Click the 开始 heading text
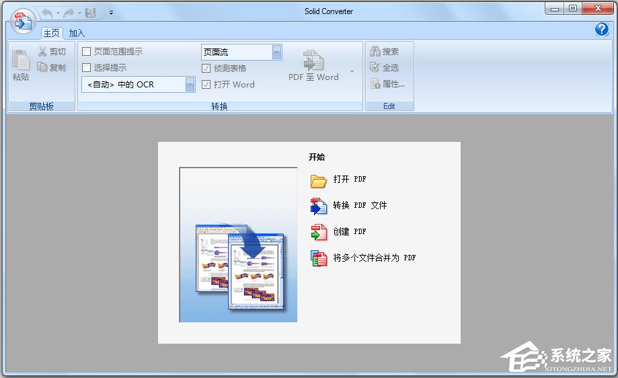618x378 pixels. tap(317, 157)
